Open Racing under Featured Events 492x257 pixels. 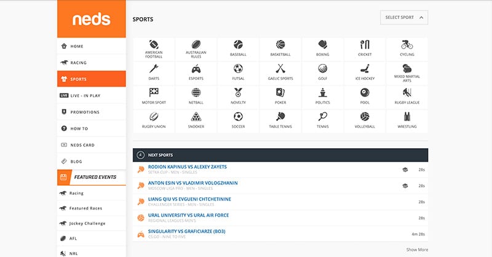[x=91, y=193]
